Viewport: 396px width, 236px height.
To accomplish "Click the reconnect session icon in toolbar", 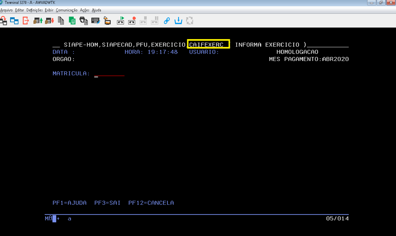I will (x=4, y=20).
